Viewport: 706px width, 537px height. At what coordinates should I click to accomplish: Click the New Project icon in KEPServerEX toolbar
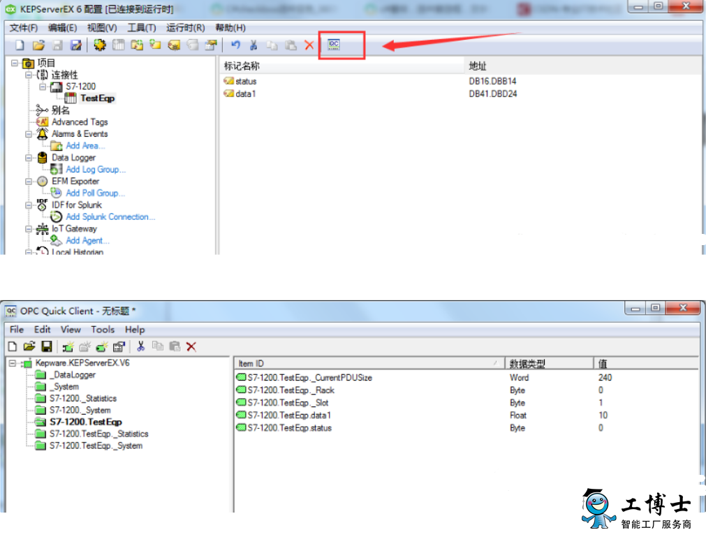(20, 45)
